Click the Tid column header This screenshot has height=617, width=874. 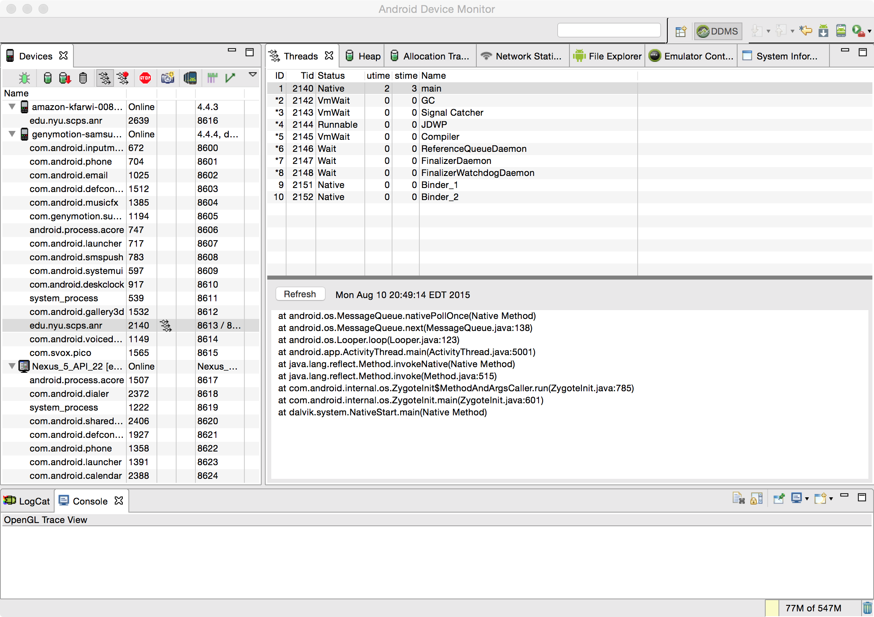pyautogui.click(x=301, y=76)
